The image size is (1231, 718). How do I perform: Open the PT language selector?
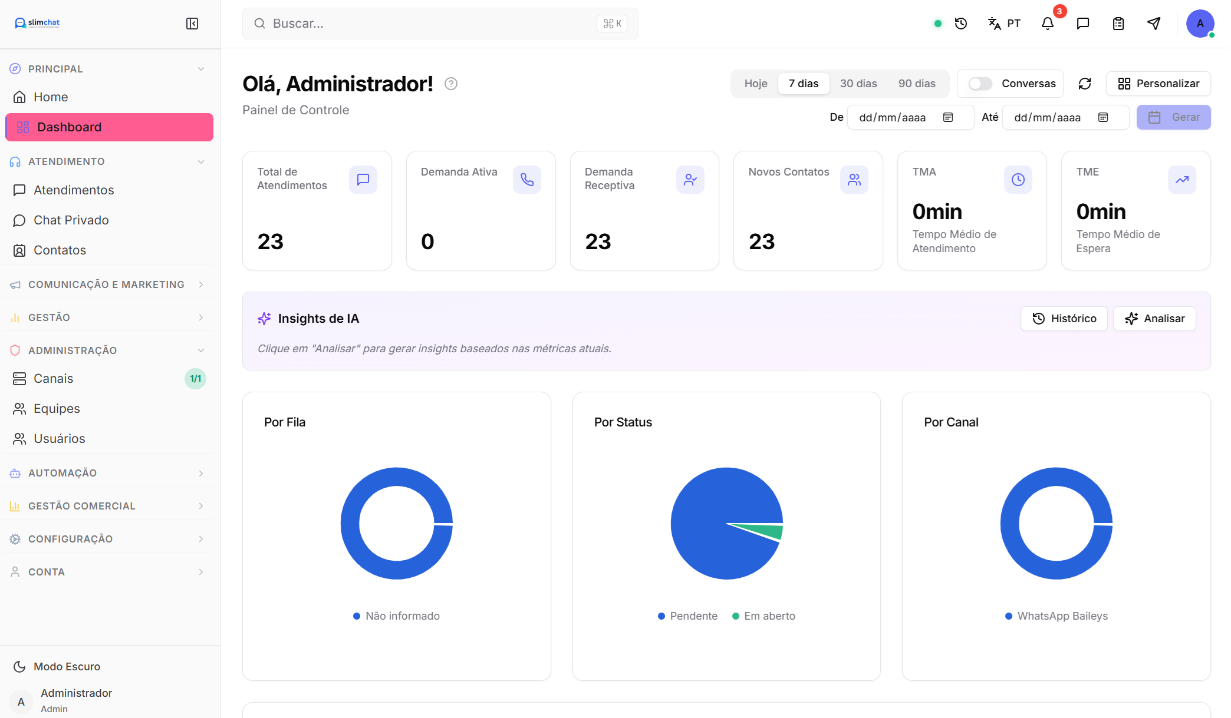point(1004,24)
